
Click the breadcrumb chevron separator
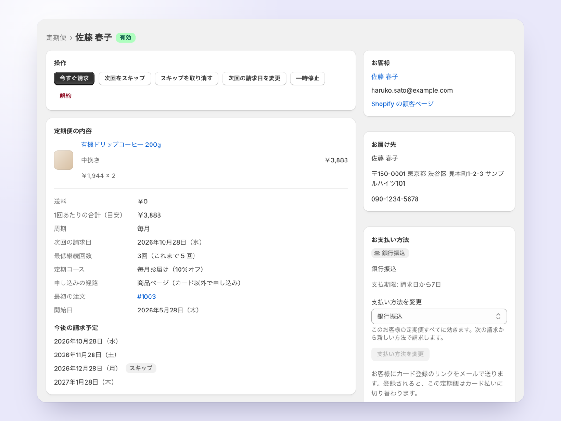coord(71,38)
